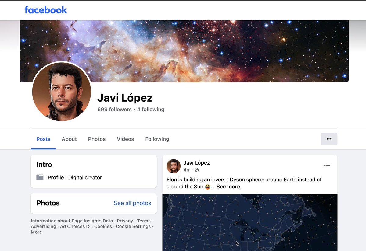Select the Following tab
The image size is (366, 251).
[x=157, y=139]
